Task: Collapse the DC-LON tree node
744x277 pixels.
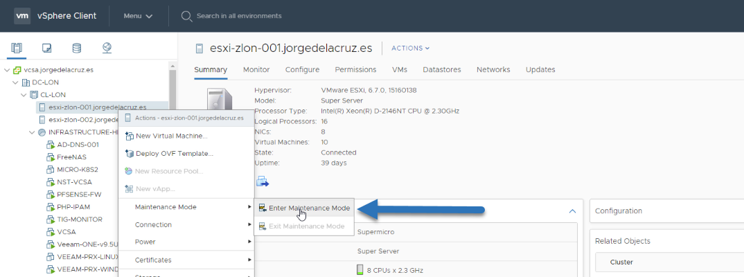Action: click(16, 82)
